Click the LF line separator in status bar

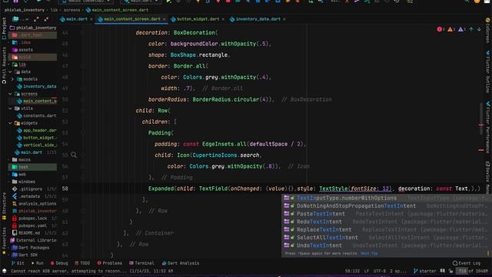click(x=367, y=271)
